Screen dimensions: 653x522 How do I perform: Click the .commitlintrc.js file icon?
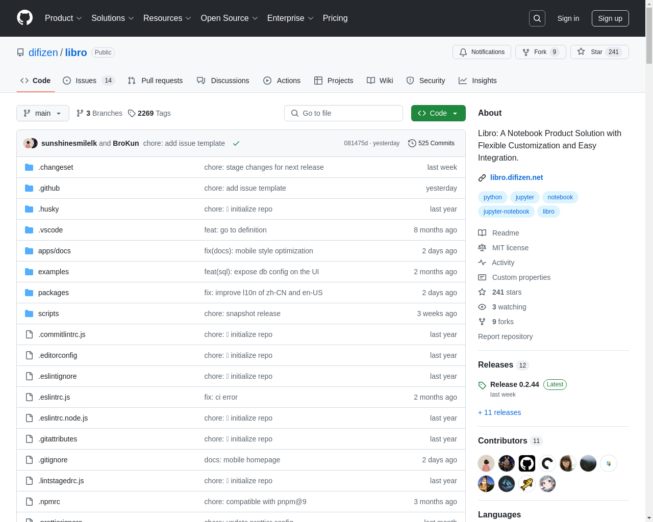click(x=29, y=334)
